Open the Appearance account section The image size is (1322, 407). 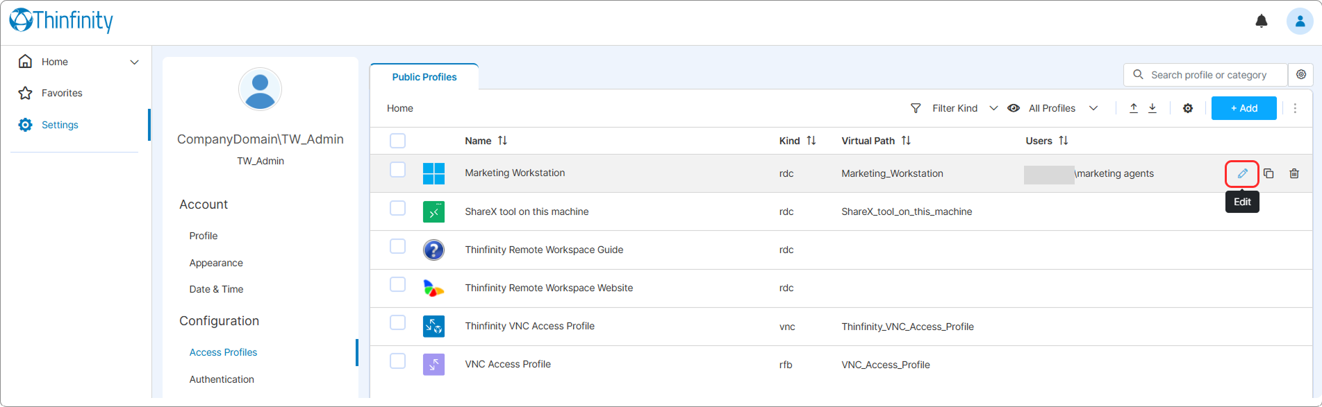point(216,263)
